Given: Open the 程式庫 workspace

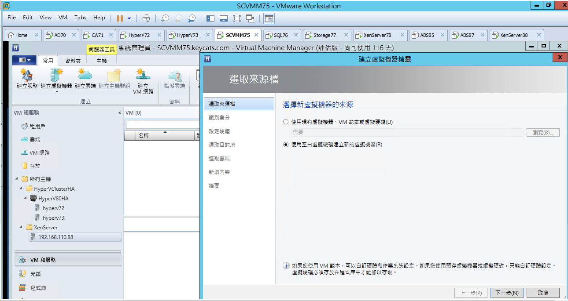Looking at the screenshot, I should tap(68, 288).
